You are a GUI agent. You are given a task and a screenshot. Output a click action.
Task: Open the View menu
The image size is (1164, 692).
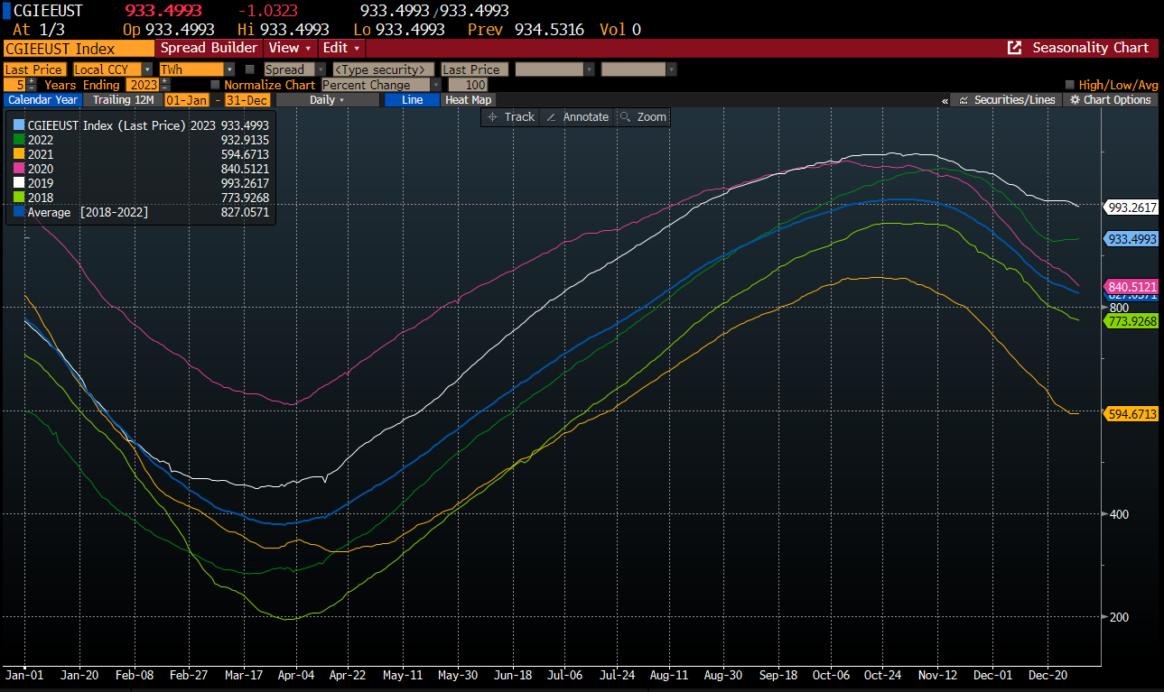(x=289, y=48)
